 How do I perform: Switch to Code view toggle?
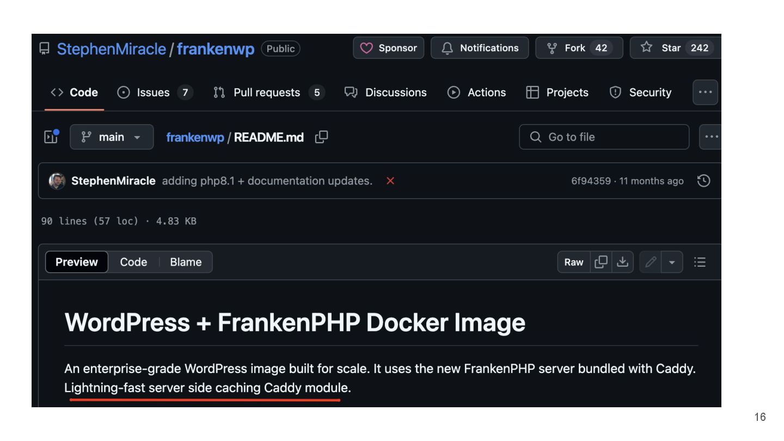[133, 262]
